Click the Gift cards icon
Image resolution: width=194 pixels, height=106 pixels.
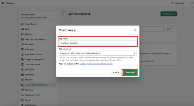click(22, 75)
